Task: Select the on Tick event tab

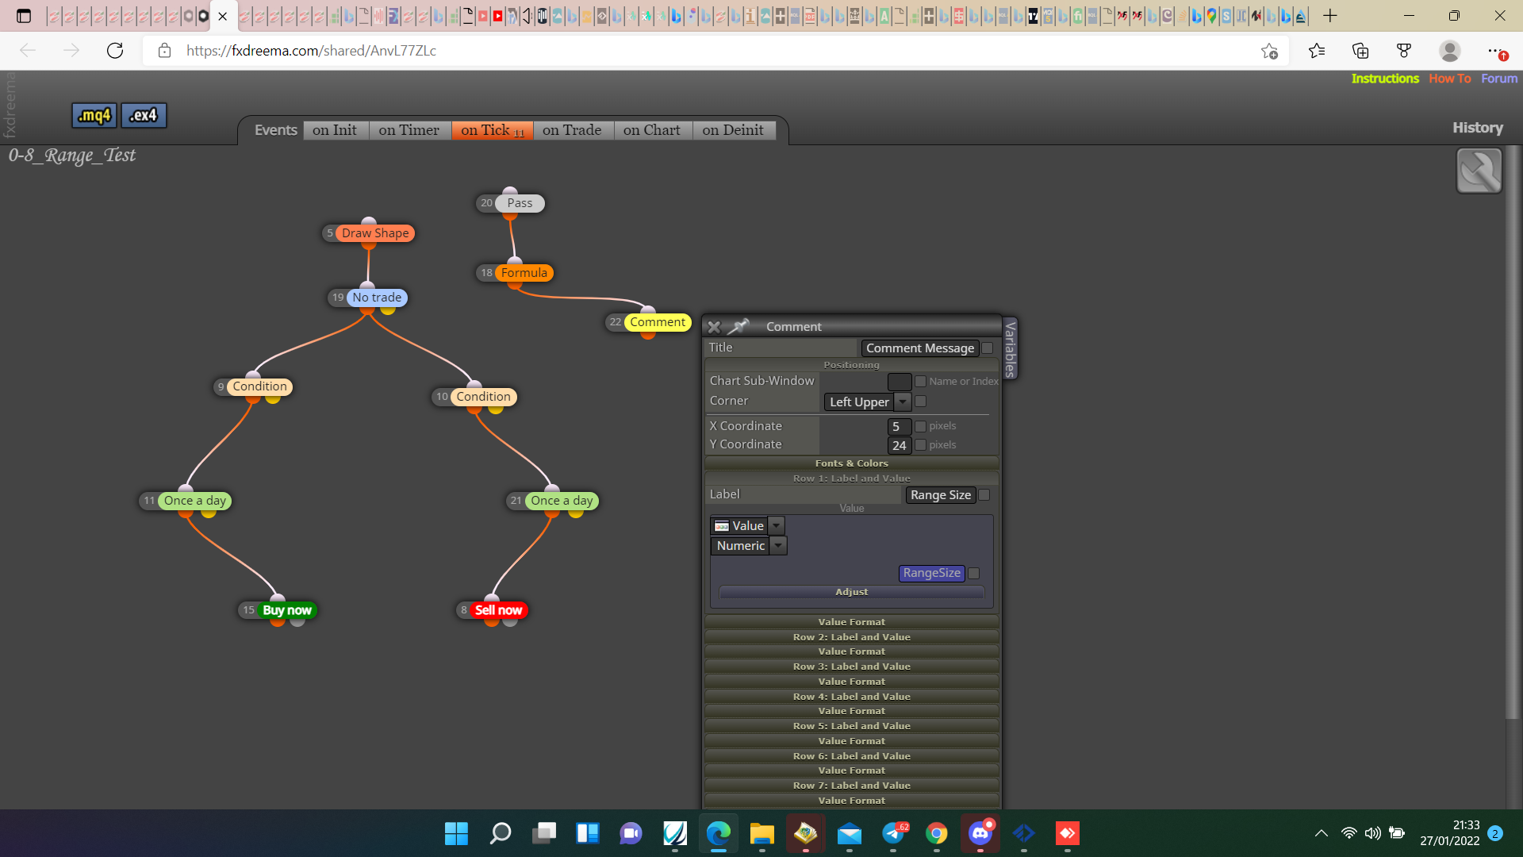Action: pos(492,130)
